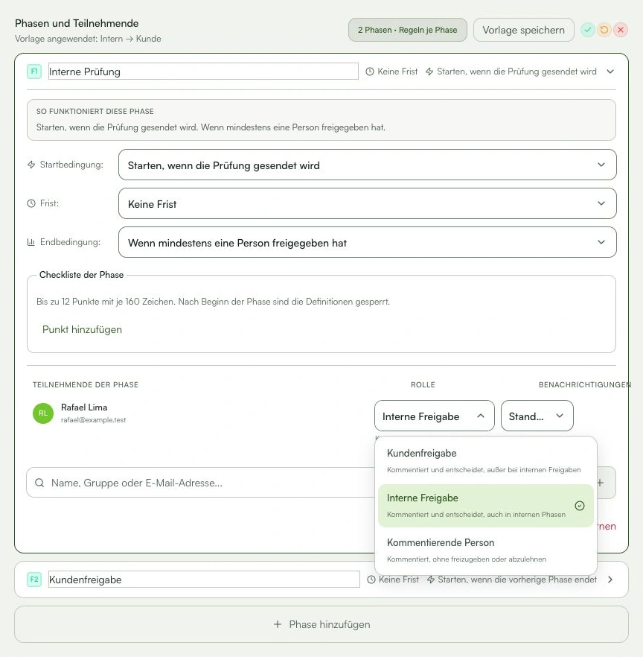Image resolution: width=643 pixels, height=657 pixels.
Task: Click the clock icon beside the Frist label
Action: click(31, 203)
